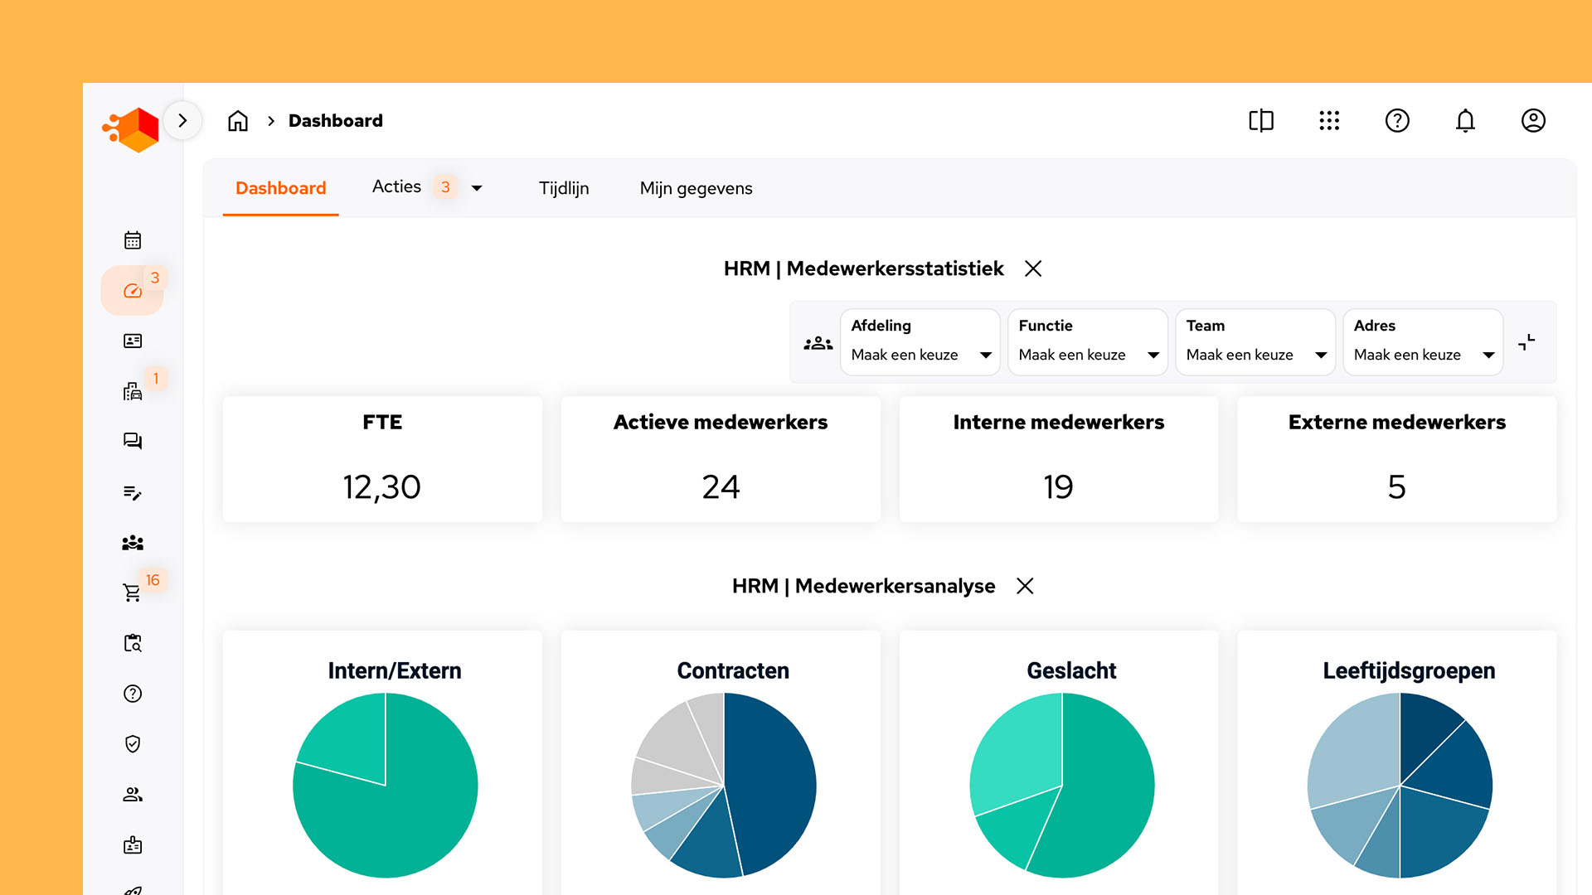Click the dark blue slice of the Contracten pie
This screenshot has width=1592, height=895.
[771, 779]
